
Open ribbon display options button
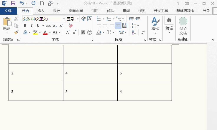[187, 3]
